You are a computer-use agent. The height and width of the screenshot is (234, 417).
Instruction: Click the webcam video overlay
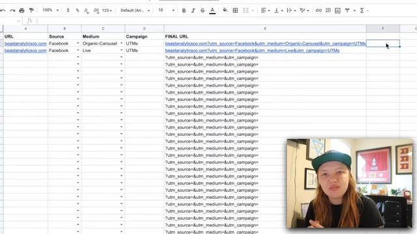tap(350, 183)
